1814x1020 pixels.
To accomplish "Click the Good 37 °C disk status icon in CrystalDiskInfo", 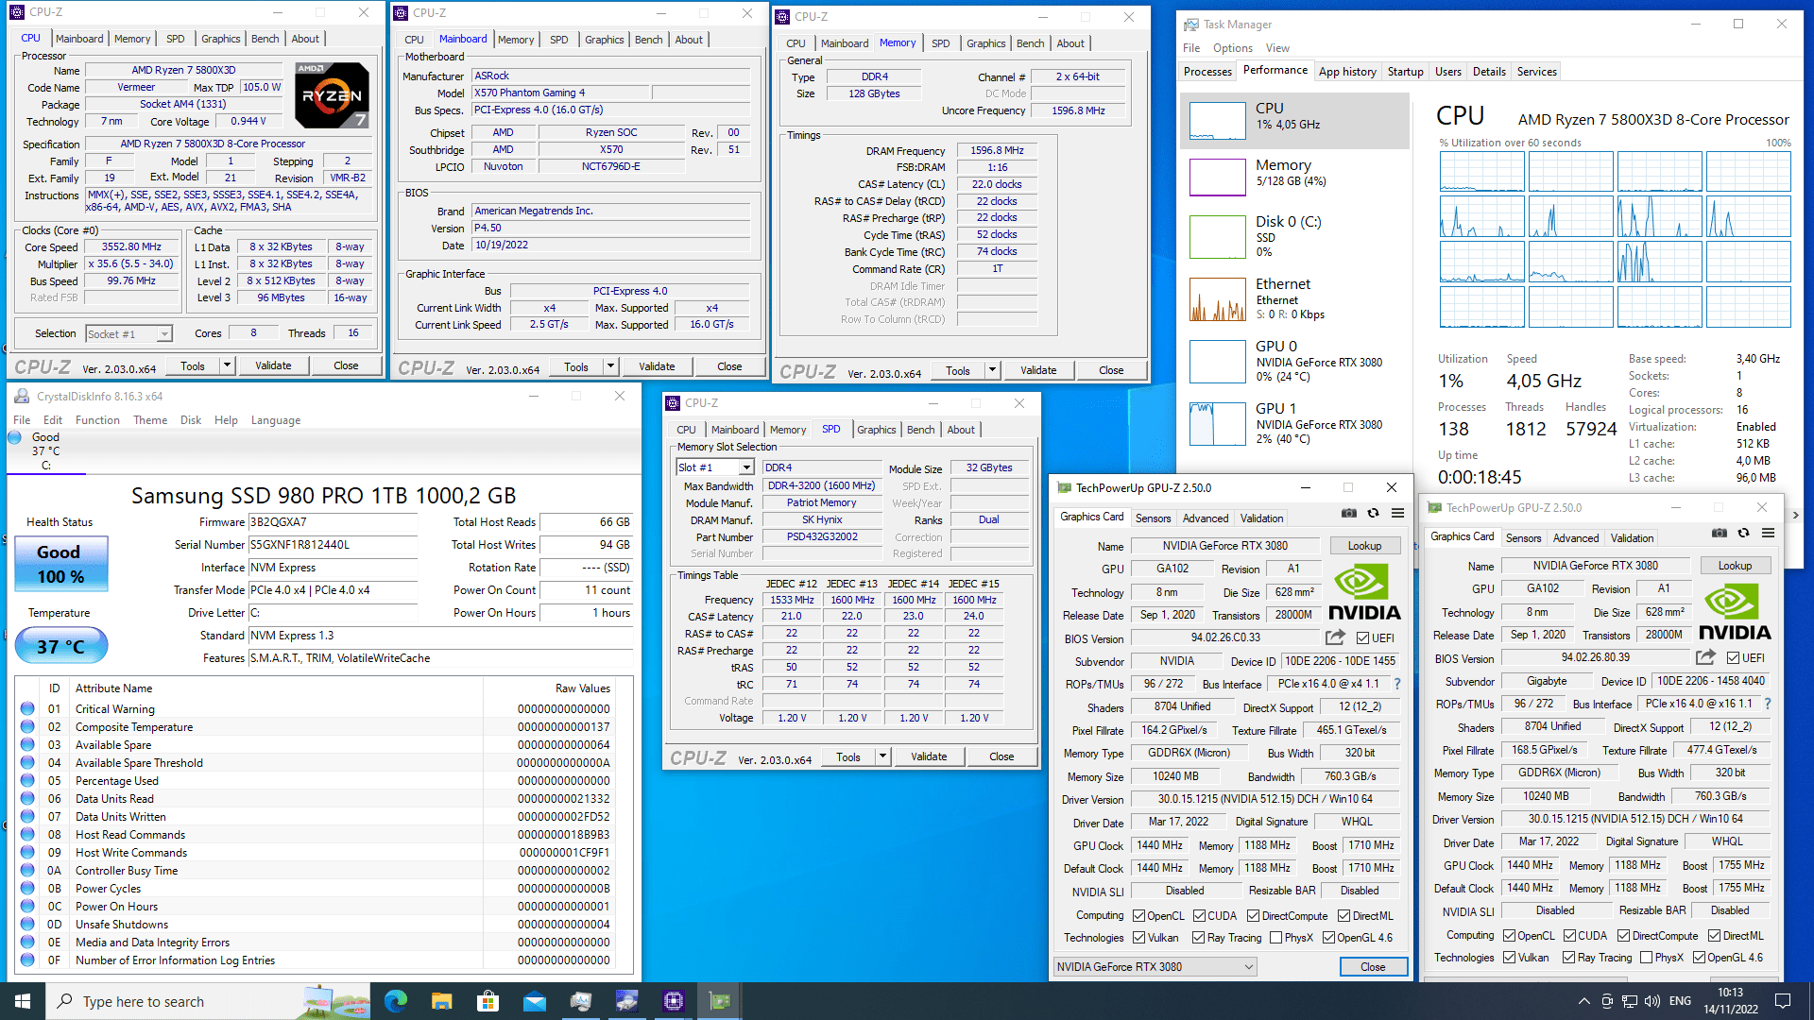I will [x=15, y=437].
